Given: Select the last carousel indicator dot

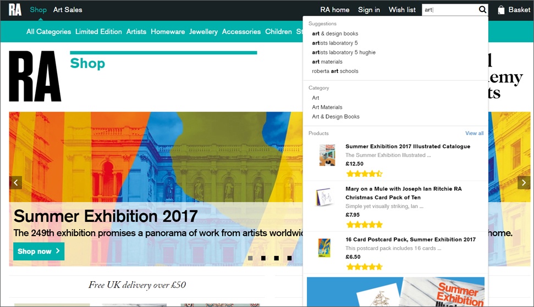Looking at the screenshot, I should click(289, 258).
